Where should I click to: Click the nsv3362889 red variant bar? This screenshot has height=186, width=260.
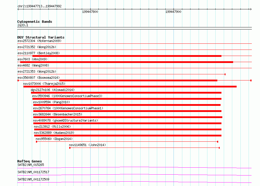coord(128,136)
